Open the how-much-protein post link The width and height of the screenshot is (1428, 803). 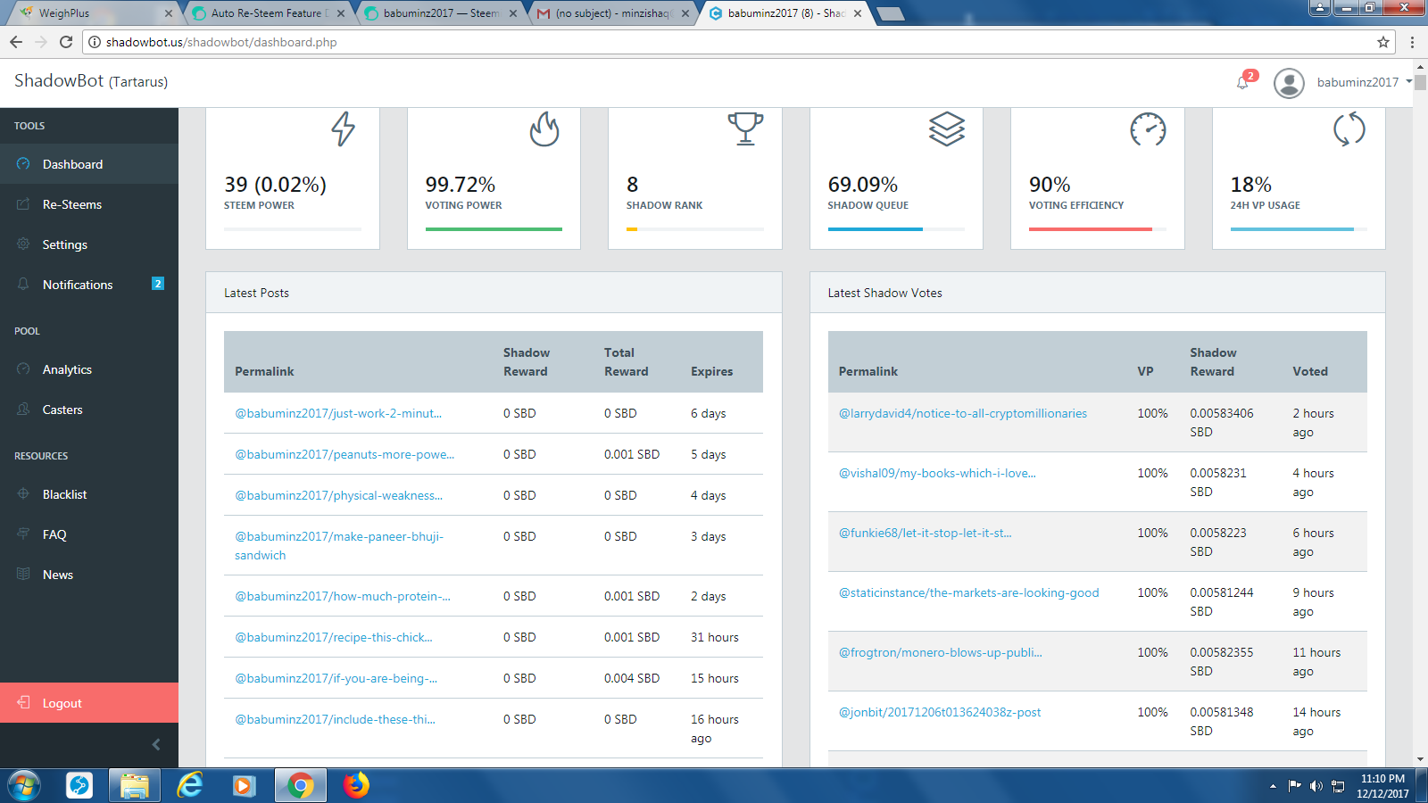tap(343, 596)
